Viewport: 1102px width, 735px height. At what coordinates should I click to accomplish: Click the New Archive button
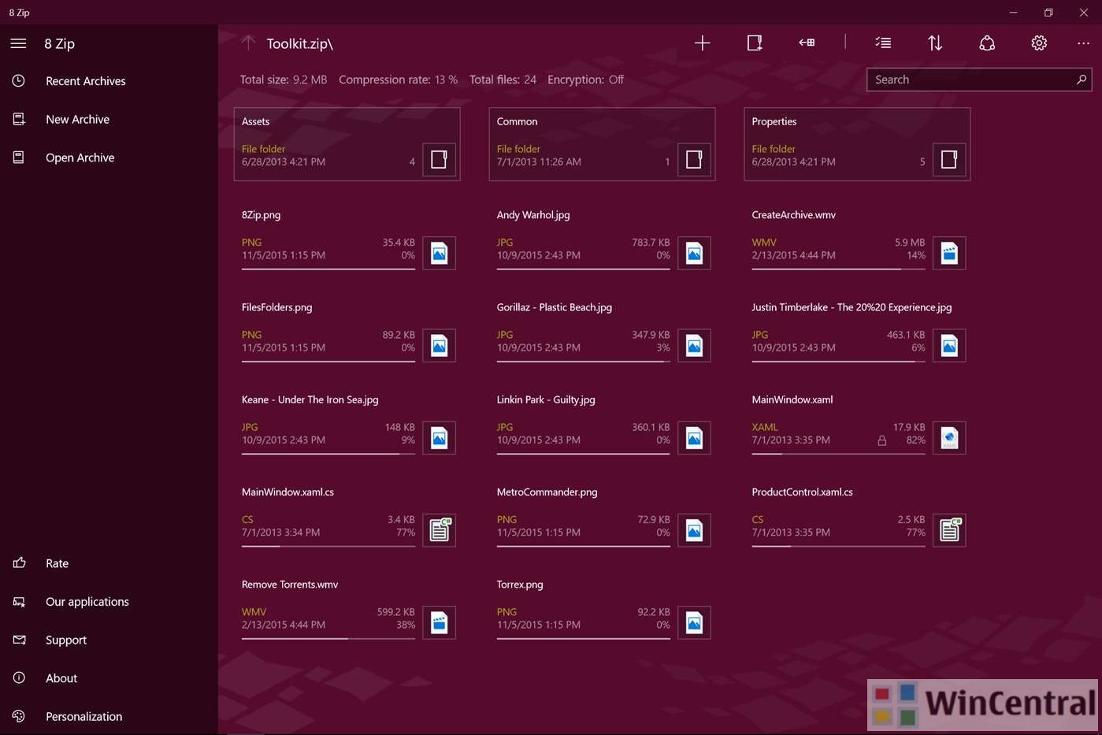[77, 119]
